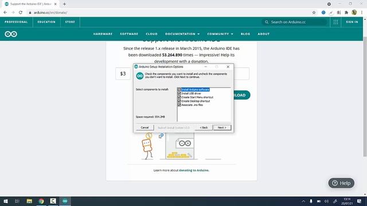This screenshot has height=206, width=367.
Task: Follow the donating to Arduino link
Action: click(194, 171)
